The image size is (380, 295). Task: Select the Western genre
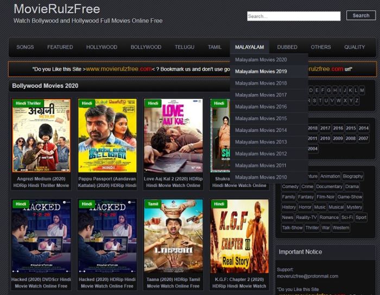341,228
